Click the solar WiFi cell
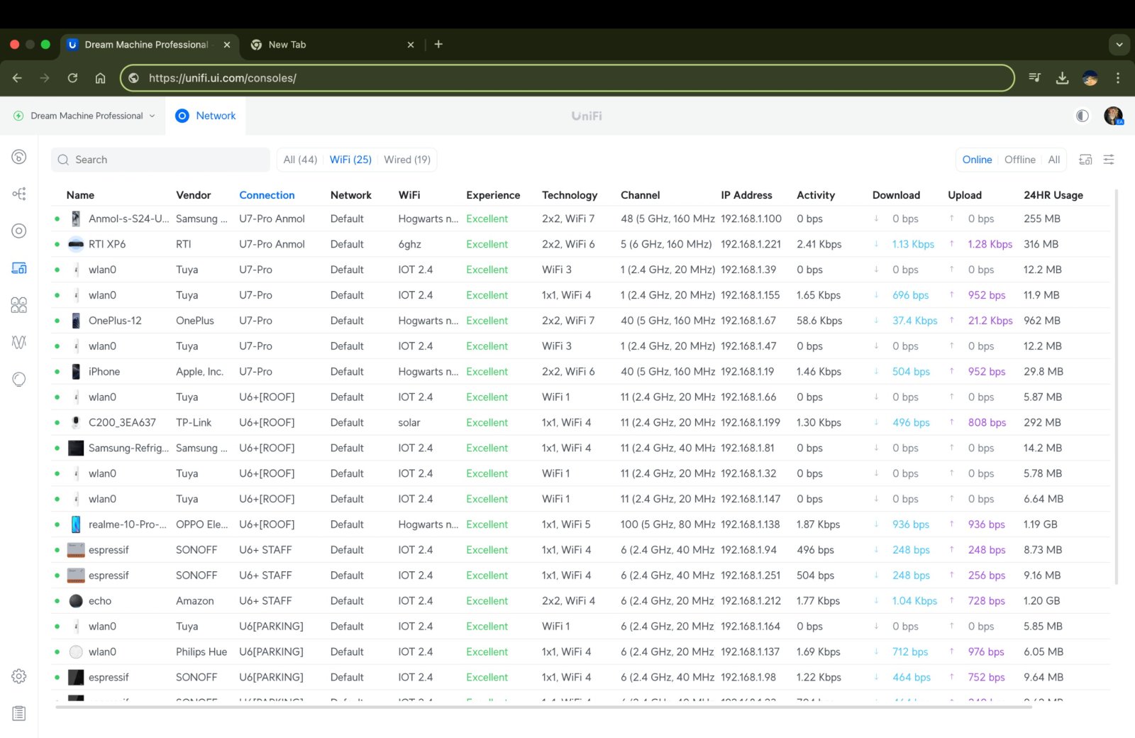This screenshot has height=738, width=1135. point(409,422)
